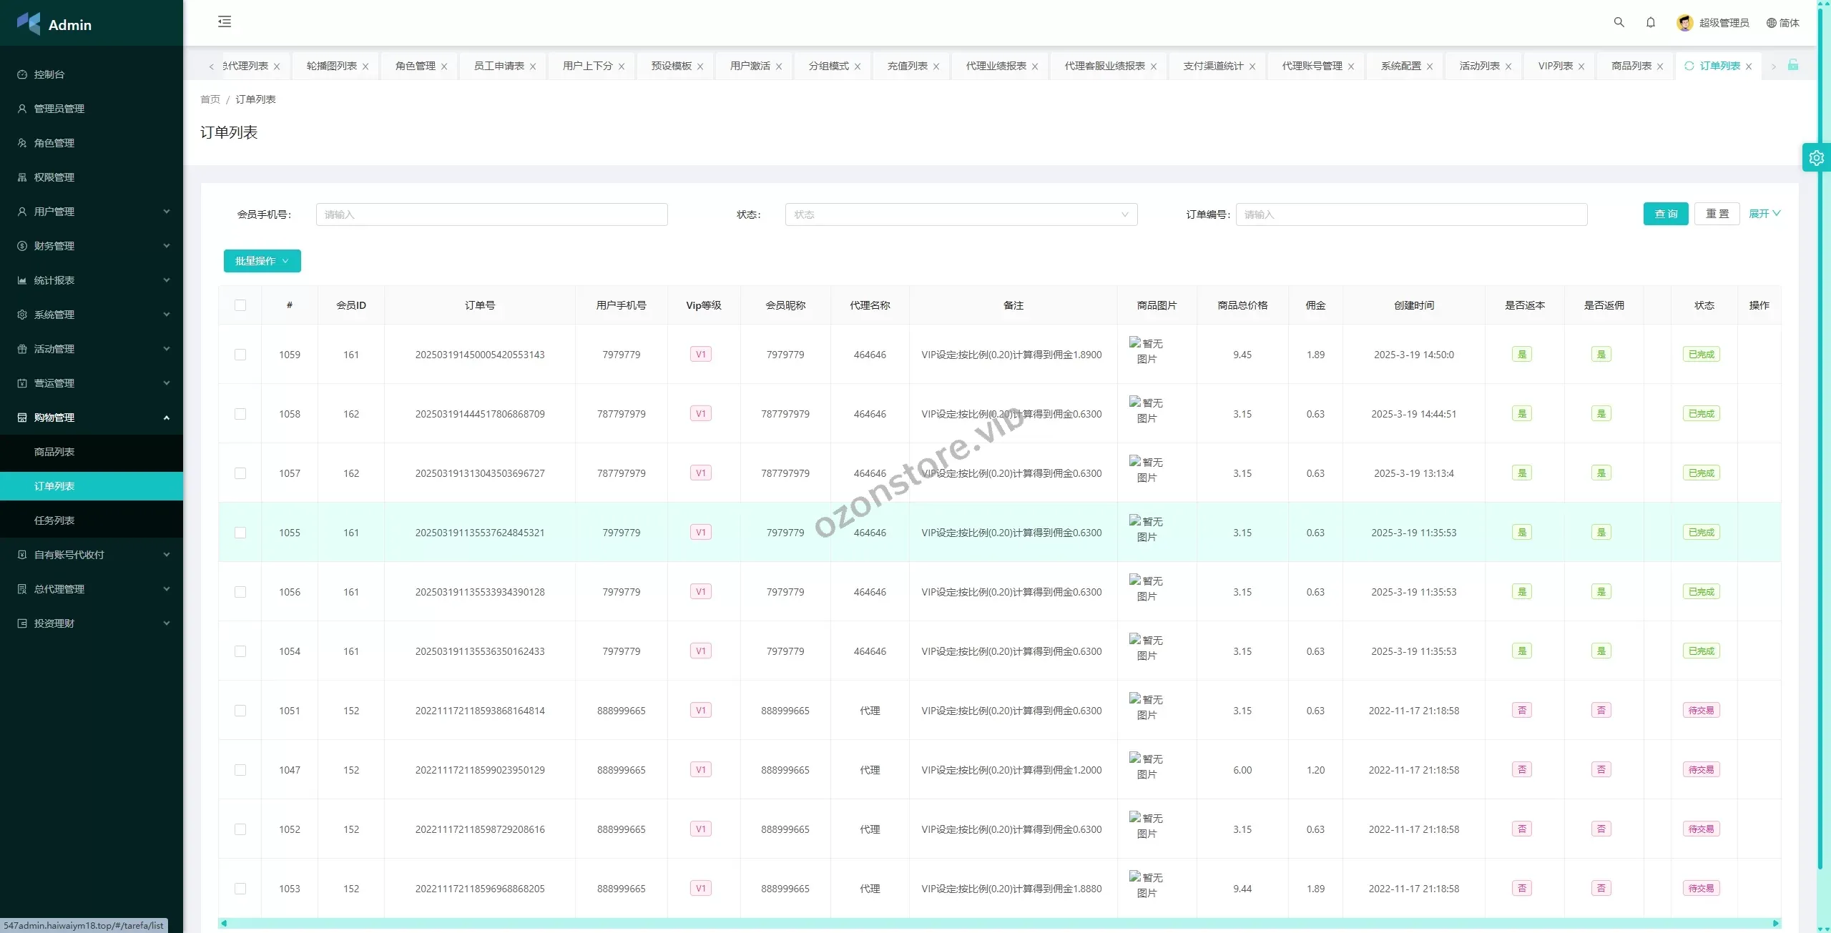Open the 批量操作 dropdown

[x=262, y=261]
